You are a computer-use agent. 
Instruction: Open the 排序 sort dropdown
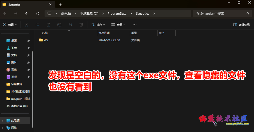(98, 25)
